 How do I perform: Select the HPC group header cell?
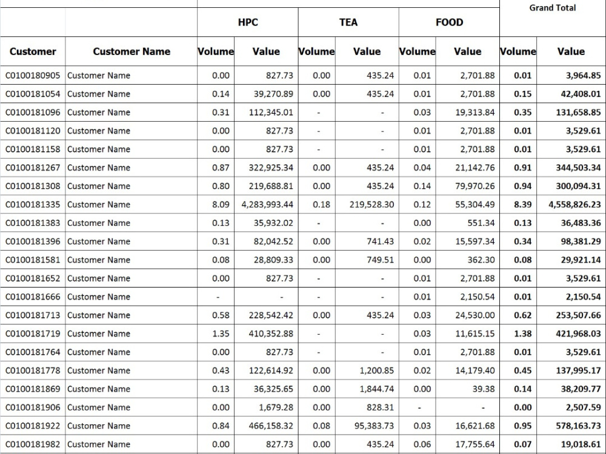(248, 22)
